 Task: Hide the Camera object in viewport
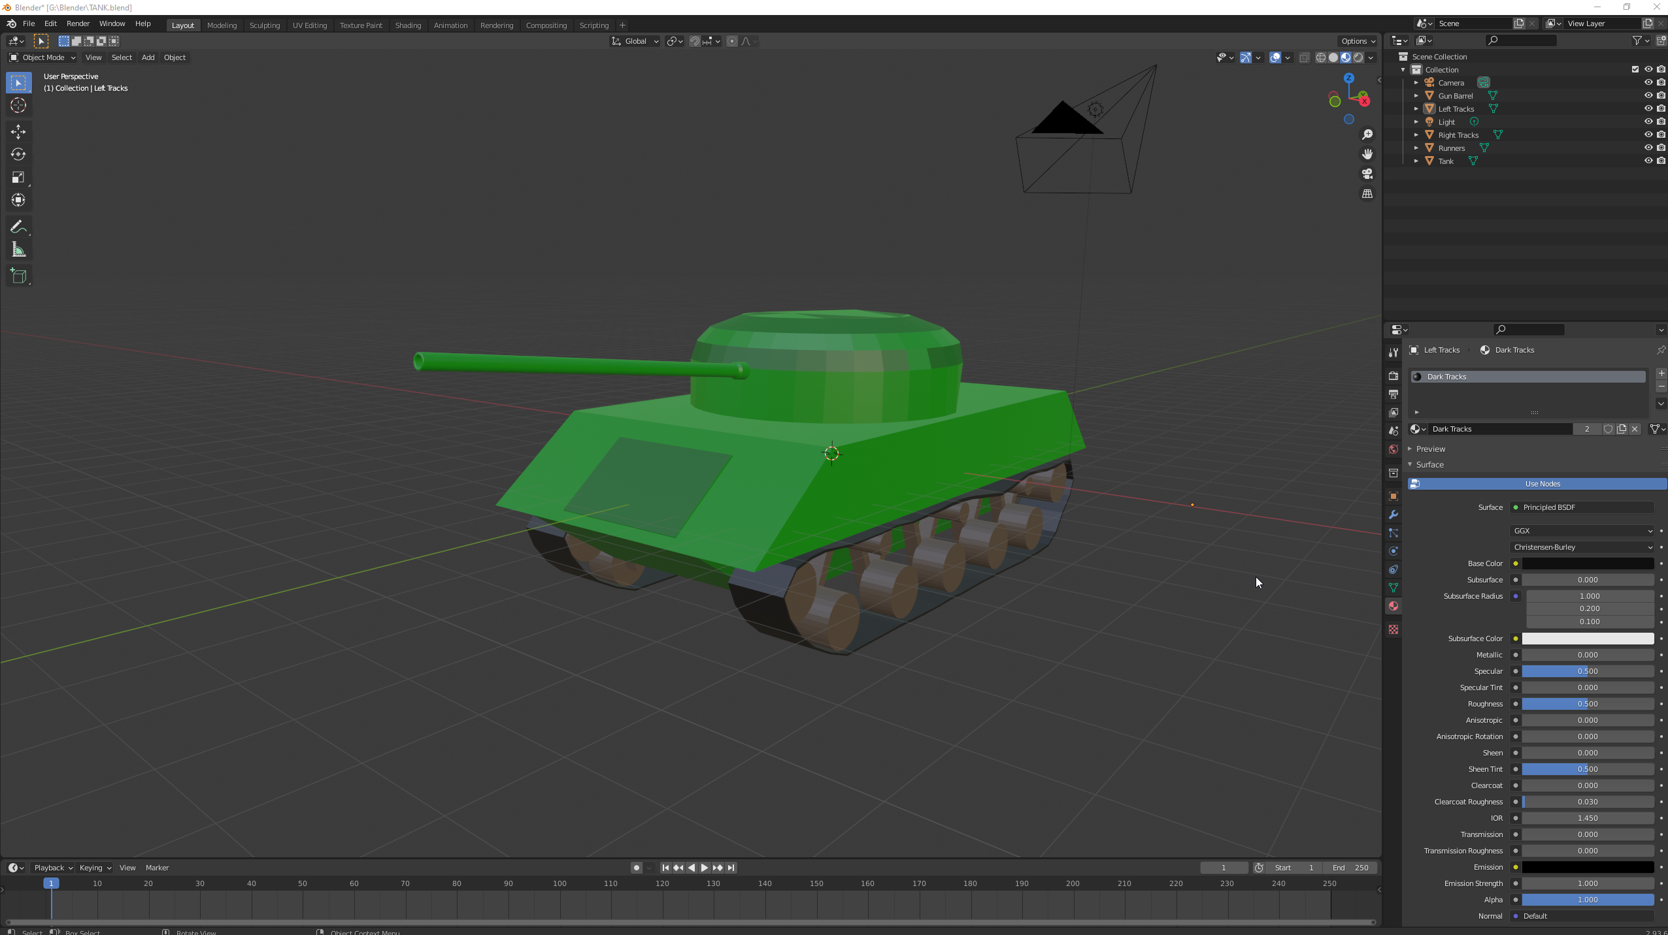[1648, 82]
